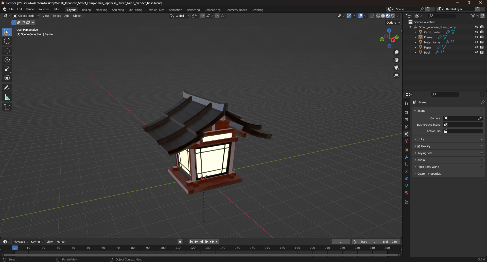Open the Object Mode dropdown
The height and width of the screenshot is (262, 487).
(x=26, y=16)
